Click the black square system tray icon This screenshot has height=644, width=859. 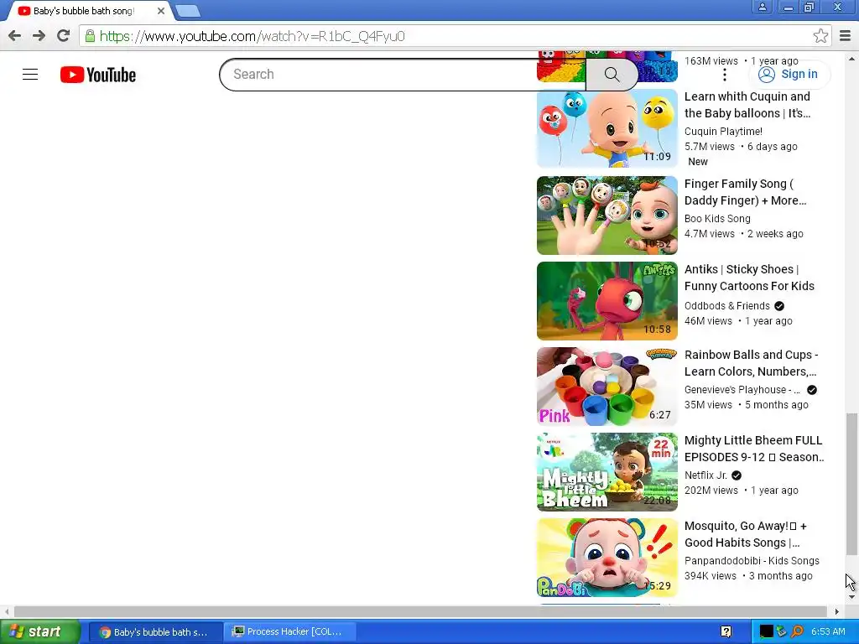coord(767,632)
